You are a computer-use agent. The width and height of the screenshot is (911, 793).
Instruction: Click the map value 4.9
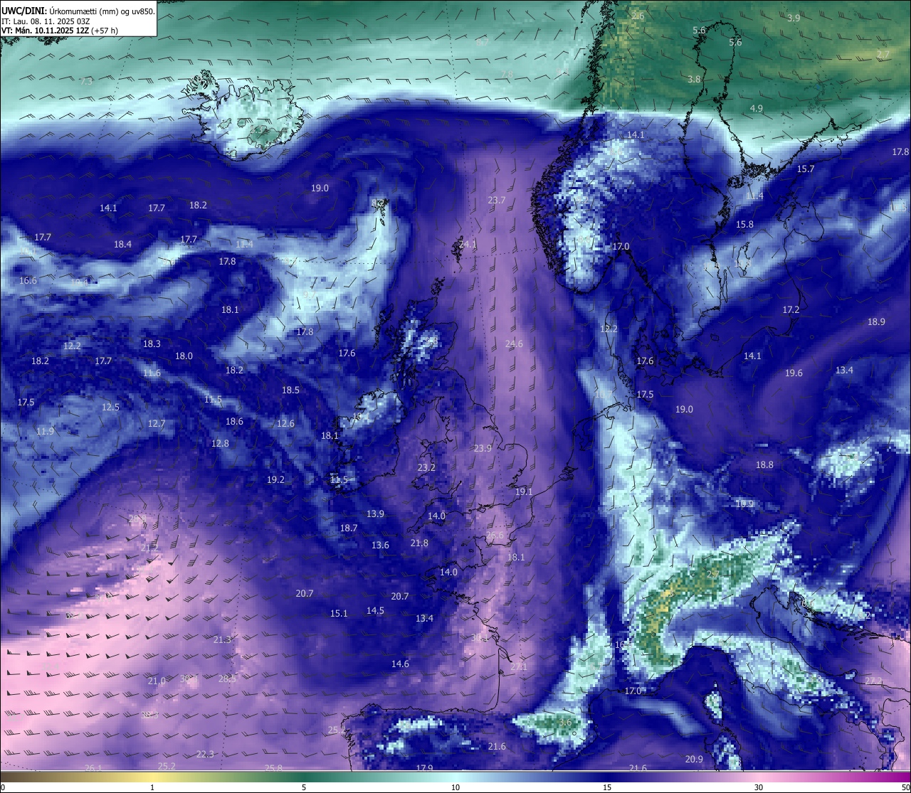pyautogui.click(x=757, y=108)
